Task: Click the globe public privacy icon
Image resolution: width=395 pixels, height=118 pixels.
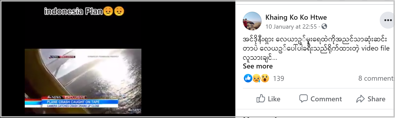Action: pos(324,26)
